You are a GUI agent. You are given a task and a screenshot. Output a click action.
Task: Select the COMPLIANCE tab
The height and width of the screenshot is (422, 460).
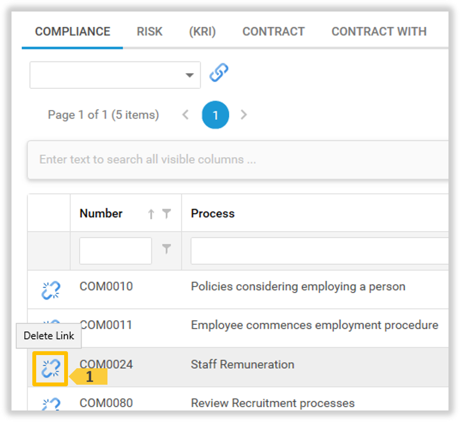72,32
